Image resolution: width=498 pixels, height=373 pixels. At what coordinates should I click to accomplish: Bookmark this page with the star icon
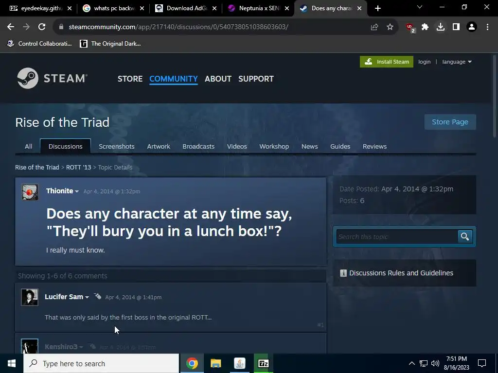point(390,27)
